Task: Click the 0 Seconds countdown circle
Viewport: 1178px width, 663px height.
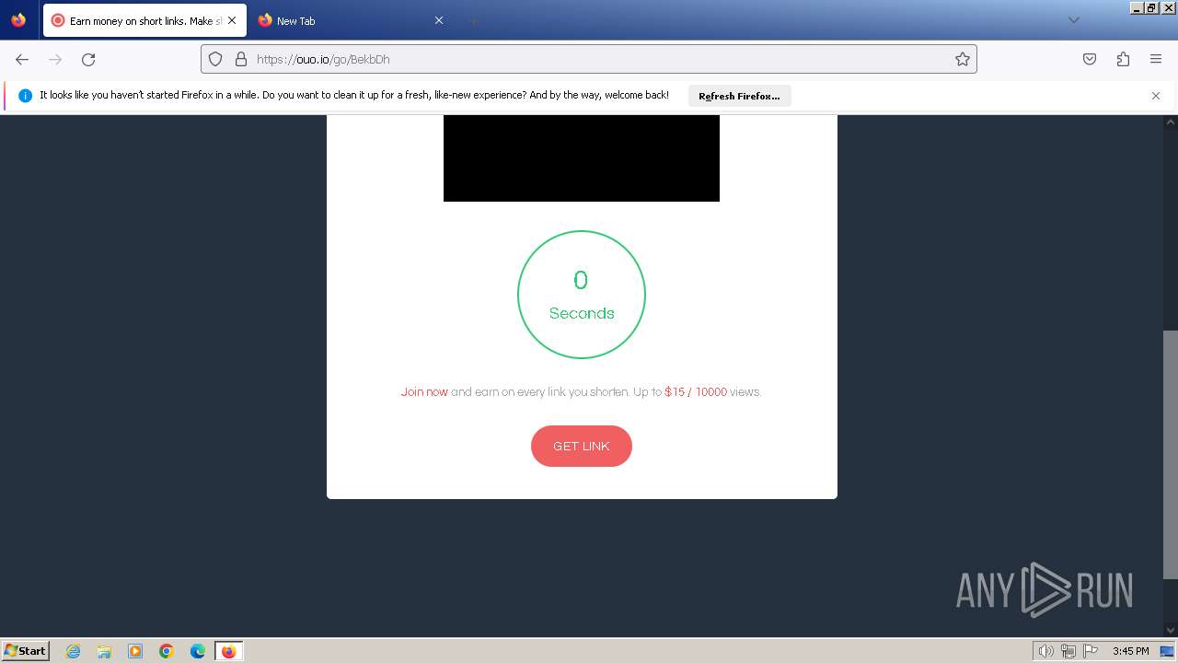Action: point(582,295)
